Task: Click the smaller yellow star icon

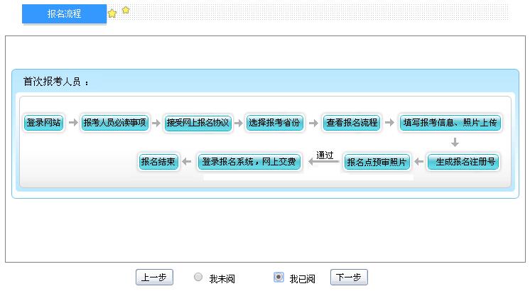Action: tap(126, 10)
